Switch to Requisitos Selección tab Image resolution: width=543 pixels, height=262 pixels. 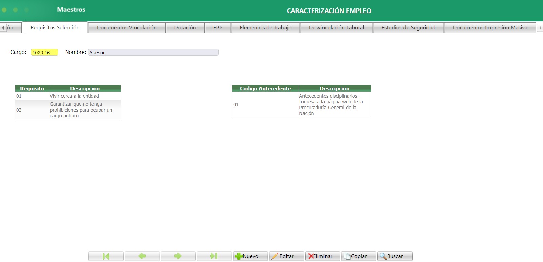[55, 28]
